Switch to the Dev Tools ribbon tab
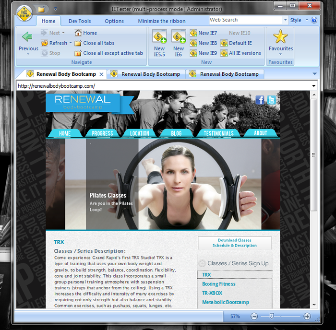The width and height of the screenshot is (336, 330). point(80,21)
